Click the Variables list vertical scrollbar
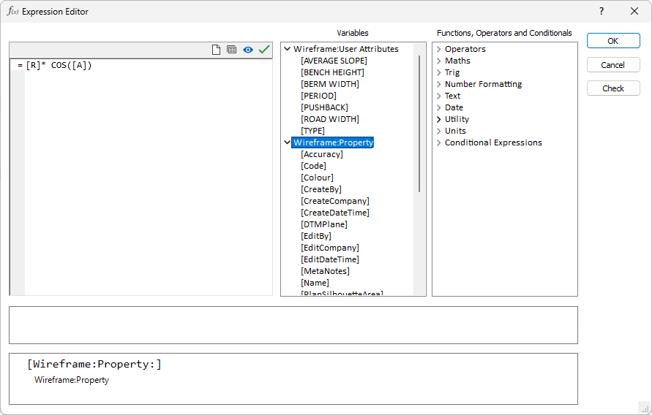This screenshot has width=652, height=415. [419, 124]
